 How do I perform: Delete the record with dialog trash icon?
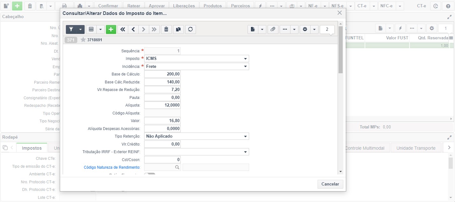coord(166,29)
